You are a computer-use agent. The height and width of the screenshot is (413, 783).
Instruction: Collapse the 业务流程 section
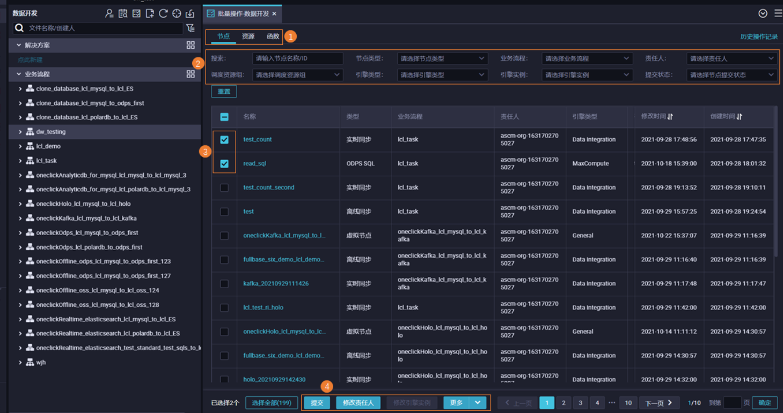[19, 74]
